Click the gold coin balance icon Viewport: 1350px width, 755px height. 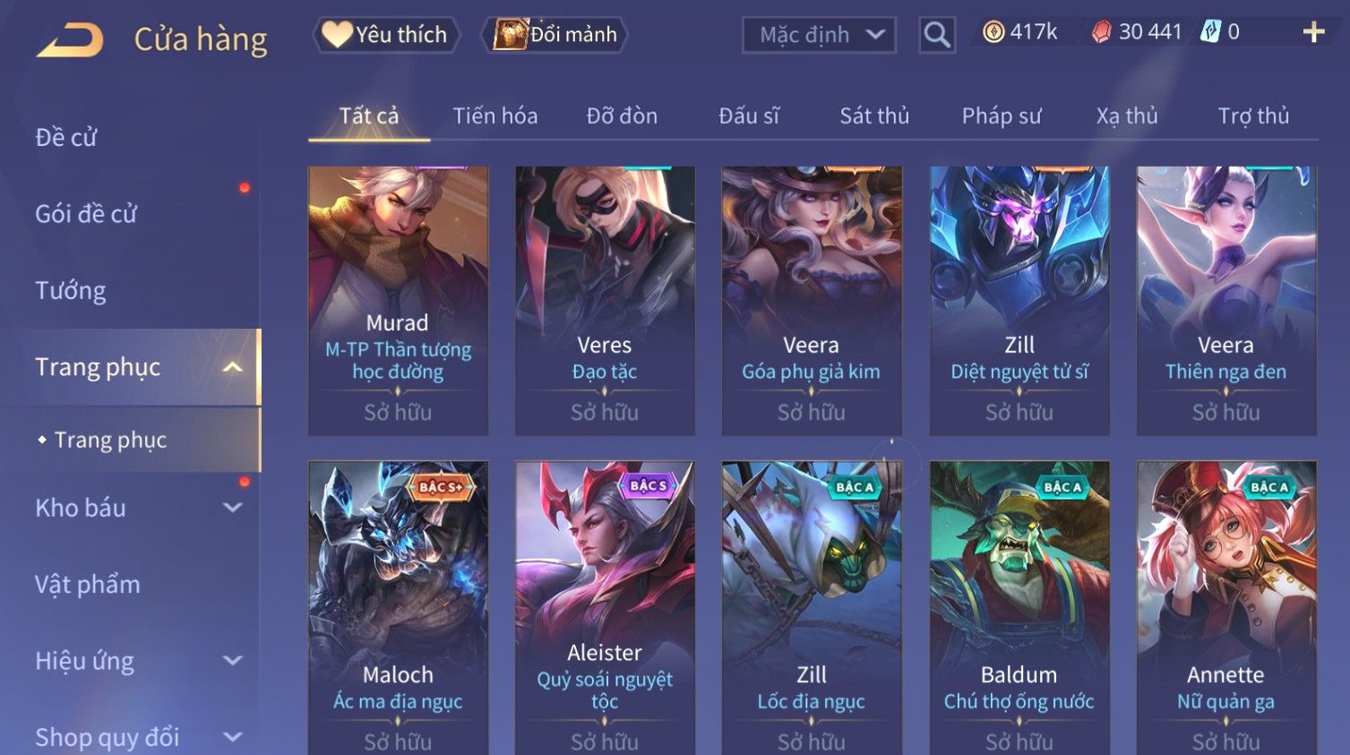(x=993, y=32)
